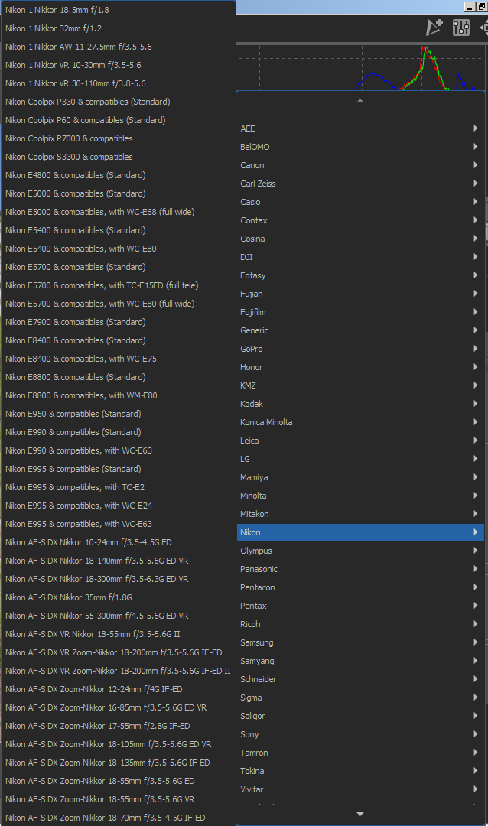This screenshot has width=488, height=826.
Task: Open the Soligor manufacturer entry
Action: pyautogui.click(x=360, y=716)
